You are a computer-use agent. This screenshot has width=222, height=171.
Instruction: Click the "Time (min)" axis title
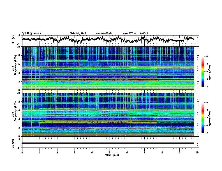[x=112, y=155]
